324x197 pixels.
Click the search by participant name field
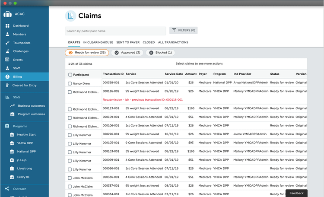(115, 31)
